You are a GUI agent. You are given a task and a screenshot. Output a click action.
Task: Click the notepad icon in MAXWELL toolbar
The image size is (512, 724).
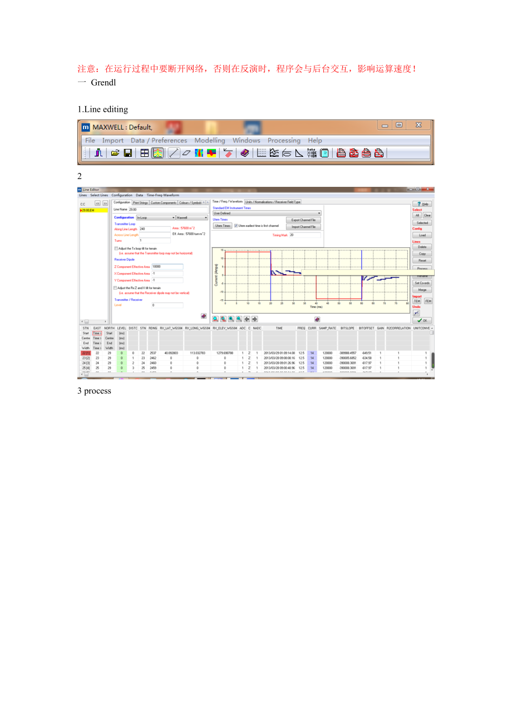324,153
